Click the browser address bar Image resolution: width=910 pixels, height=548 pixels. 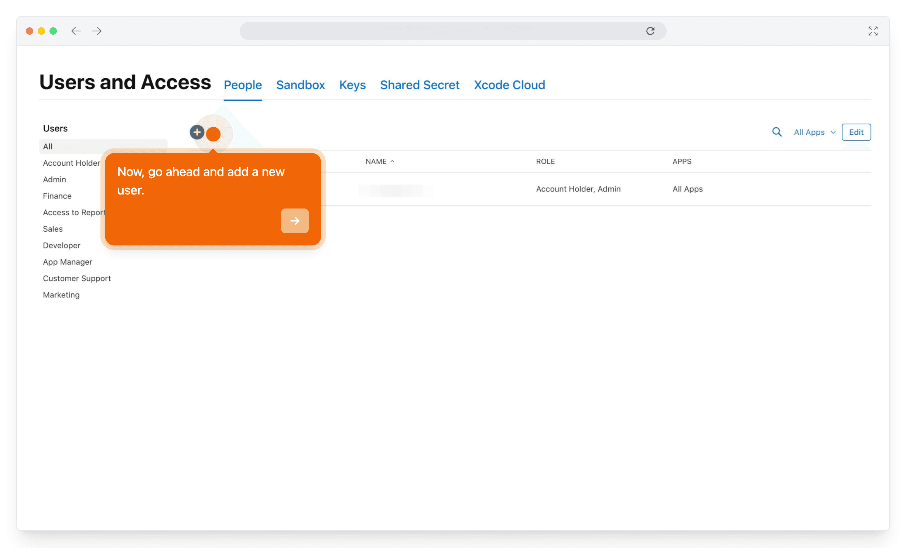click(439, 31)
